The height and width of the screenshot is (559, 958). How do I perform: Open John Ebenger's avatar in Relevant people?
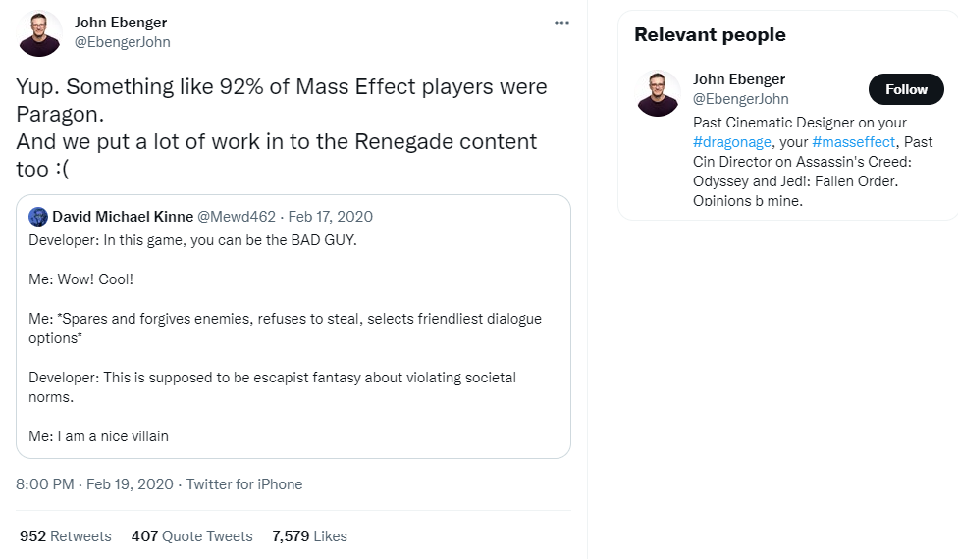(x=659, y=93)
